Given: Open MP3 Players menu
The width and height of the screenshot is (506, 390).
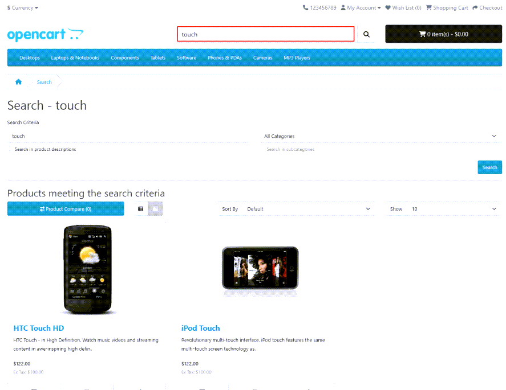Looking at the screenshot, I should click(297, 58).
